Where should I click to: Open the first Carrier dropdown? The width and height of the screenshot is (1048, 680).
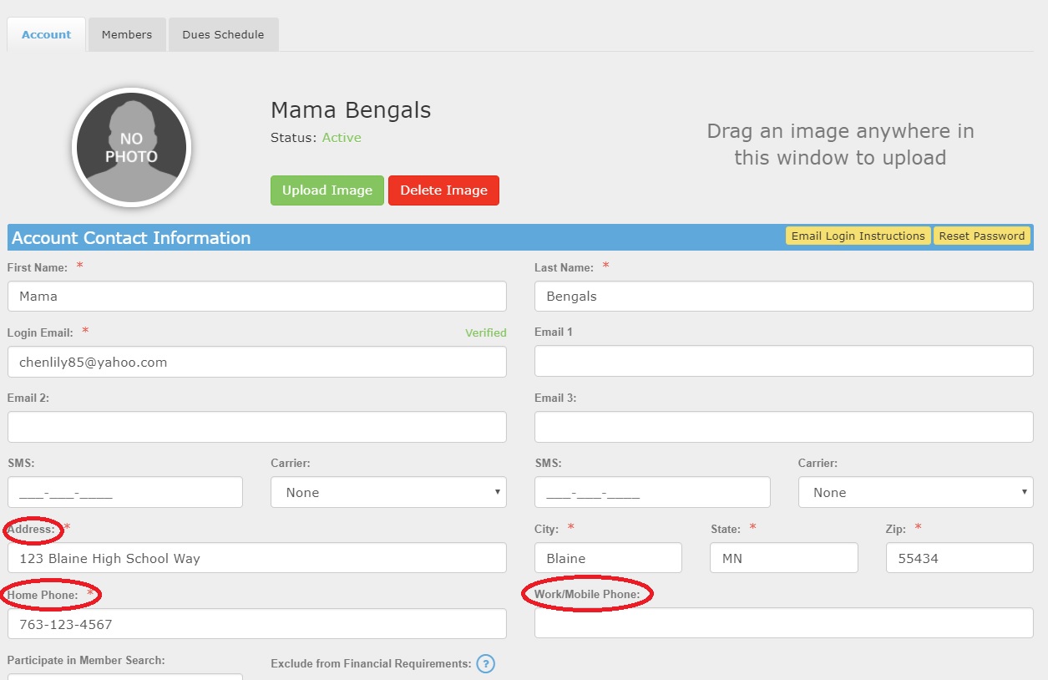pos(388,492)
